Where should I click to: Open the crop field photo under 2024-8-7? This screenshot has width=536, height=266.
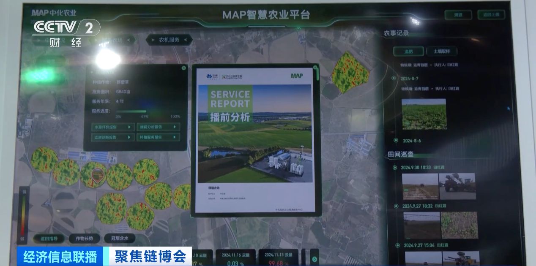pyautogui.click(x=424, y=114)
